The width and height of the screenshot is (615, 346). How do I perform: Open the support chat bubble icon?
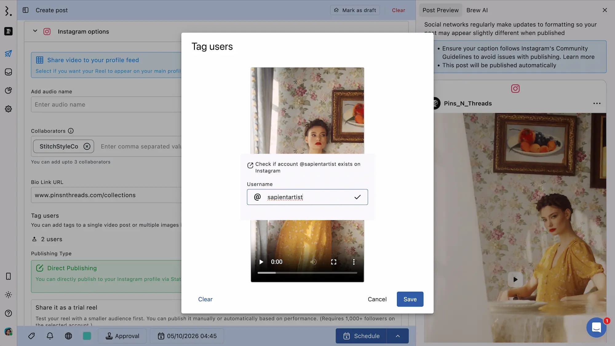596,327
